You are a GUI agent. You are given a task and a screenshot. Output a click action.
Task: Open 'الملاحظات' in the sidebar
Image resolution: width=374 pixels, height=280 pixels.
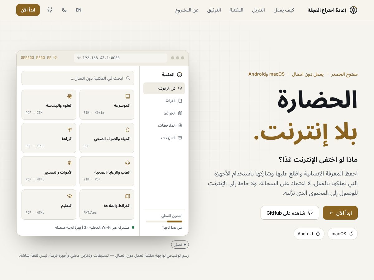164,125
